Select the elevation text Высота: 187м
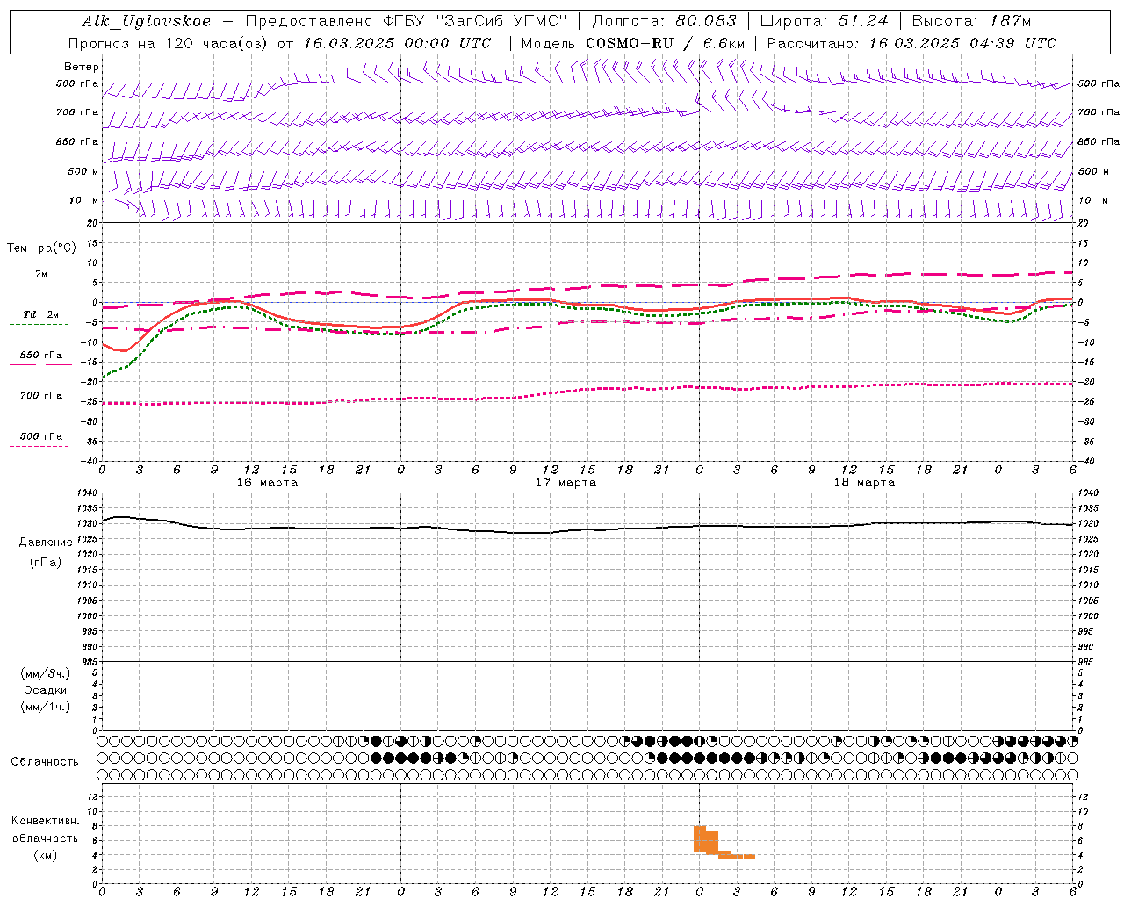 pyautogui.click(x=972, y=21)
